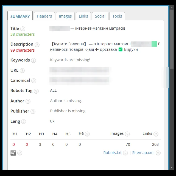The width and height of the screenshot is (176, 176).
Task: Go to the Social tab
Action: [x=100, y=16]
